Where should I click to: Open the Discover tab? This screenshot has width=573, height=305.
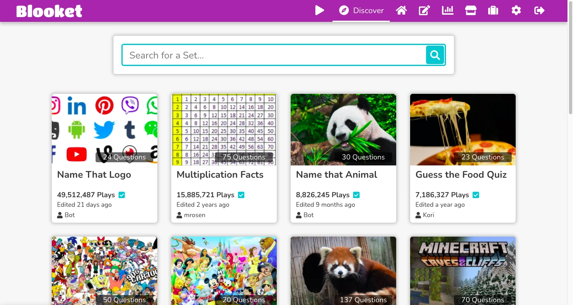click(x=361, y=11)
